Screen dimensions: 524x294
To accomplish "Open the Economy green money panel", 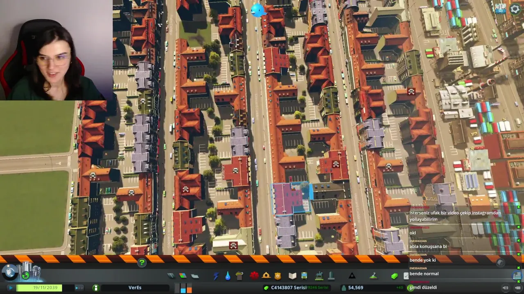I will point(394,276).
